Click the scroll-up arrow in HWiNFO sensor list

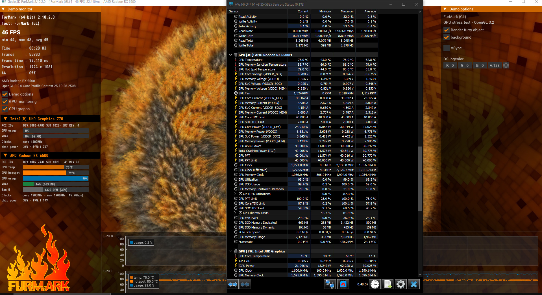pos(420,12)
